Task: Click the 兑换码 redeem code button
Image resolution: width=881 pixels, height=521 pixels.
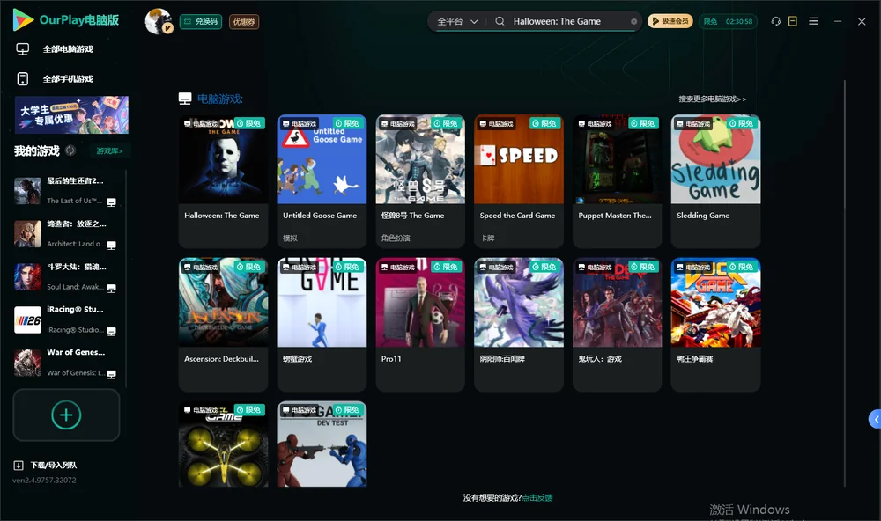Action: 201,21
